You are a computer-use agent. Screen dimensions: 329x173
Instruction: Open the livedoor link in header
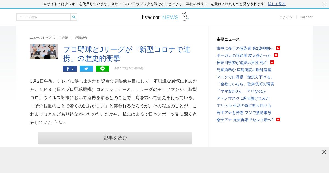307,17
